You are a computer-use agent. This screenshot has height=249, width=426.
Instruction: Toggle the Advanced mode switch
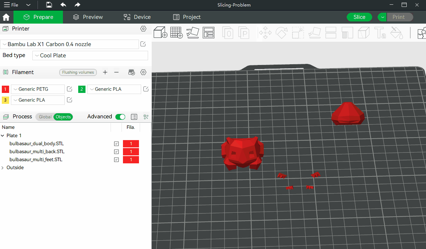120,117
